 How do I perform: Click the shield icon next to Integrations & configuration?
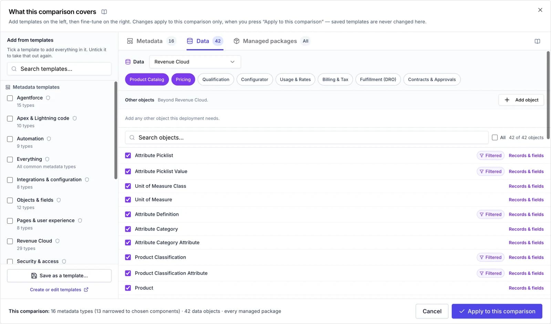tap(87, 180)
